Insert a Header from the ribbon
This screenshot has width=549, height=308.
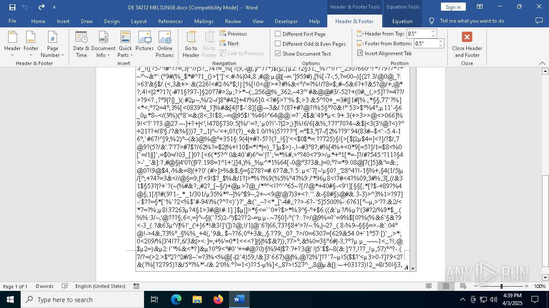point(12,44)
